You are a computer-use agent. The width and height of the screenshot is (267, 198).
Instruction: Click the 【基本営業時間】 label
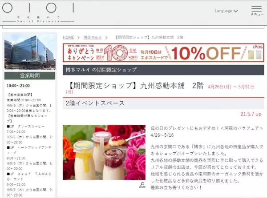click(x=20, y=95)
